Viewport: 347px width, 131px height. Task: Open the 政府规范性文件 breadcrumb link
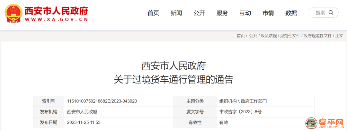317,36
